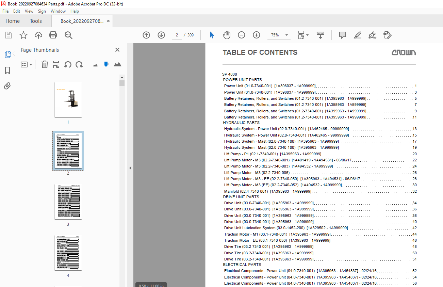443x287 pixels.
Task: Close the Book_2022092708 document tab
Action: point(108,21)
